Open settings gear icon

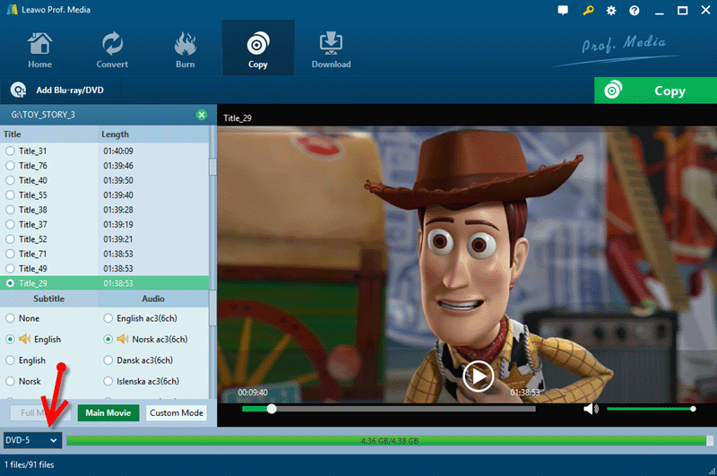[x=611, y=10]
